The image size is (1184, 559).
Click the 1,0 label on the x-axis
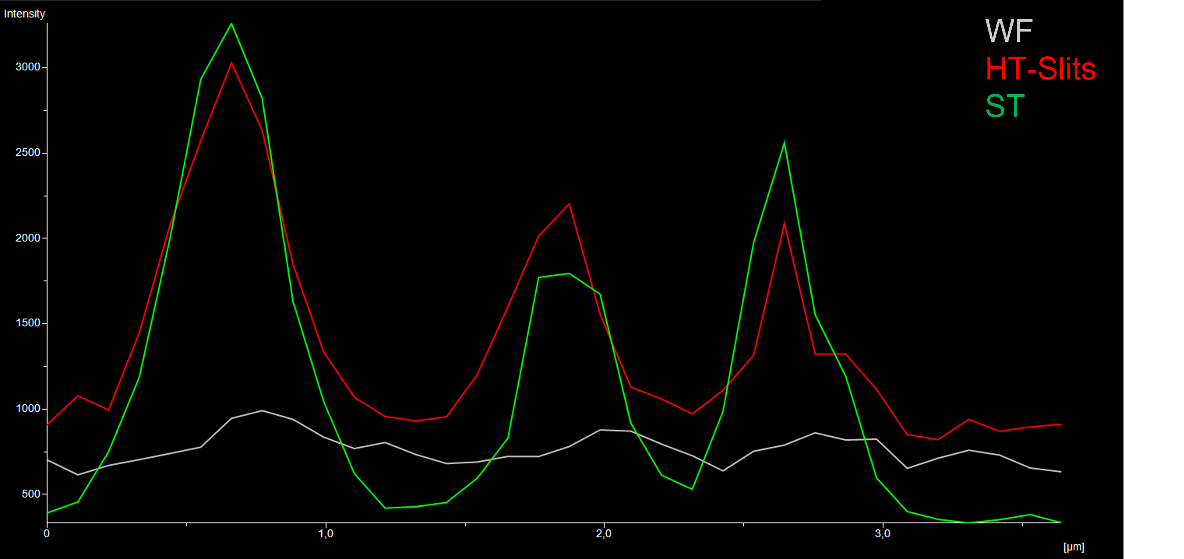325,533
